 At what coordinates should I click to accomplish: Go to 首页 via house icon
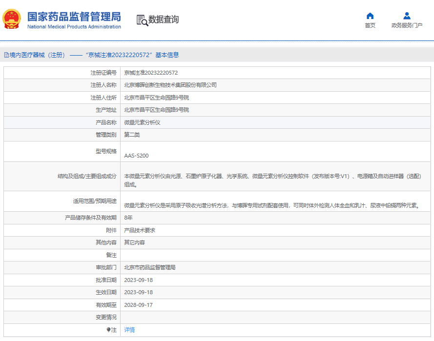tap(370, 16)
